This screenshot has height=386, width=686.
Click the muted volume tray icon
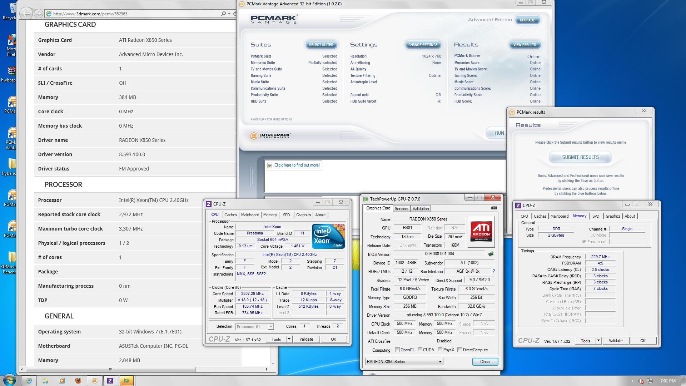coord(642,381)
